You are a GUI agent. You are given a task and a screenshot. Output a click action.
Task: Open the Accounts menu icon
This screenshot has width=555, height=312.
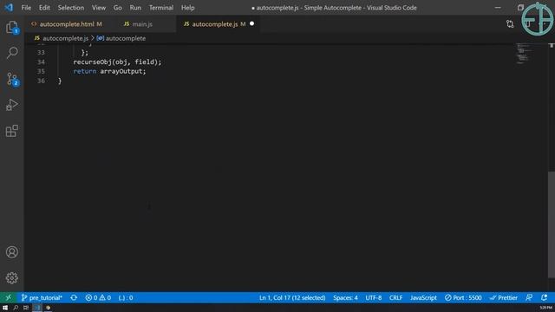[x=11, y=252]
